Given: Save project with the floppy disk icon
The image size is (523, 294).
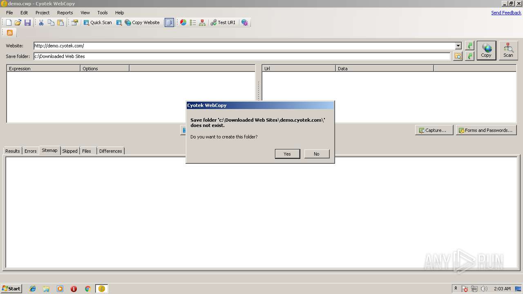Looking at the screenshot, I should point(27,22).
